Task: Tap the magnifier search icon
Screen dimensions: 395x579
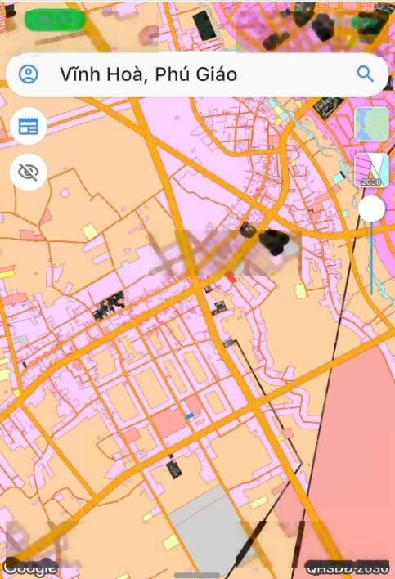Action: point(365,74)
